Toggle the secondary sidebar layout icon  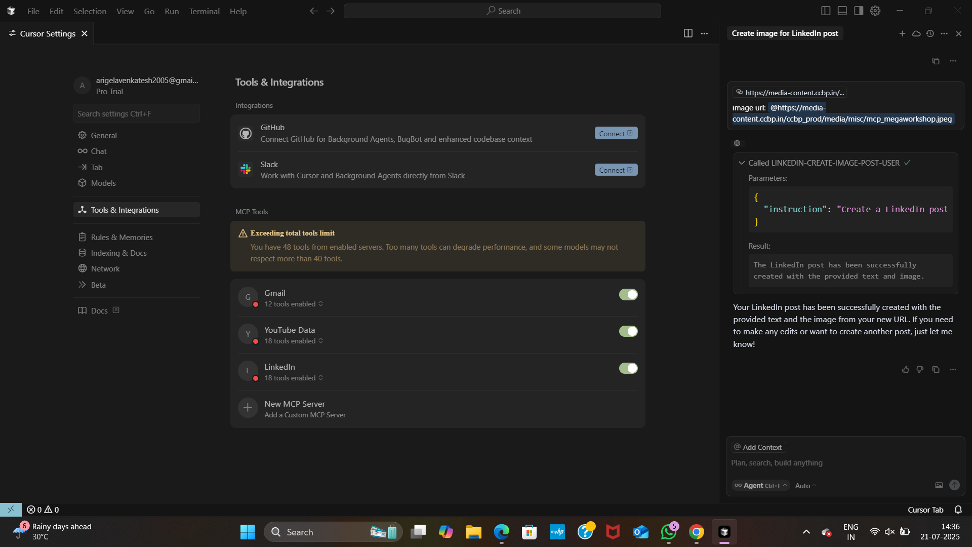[x=859, y=11]
